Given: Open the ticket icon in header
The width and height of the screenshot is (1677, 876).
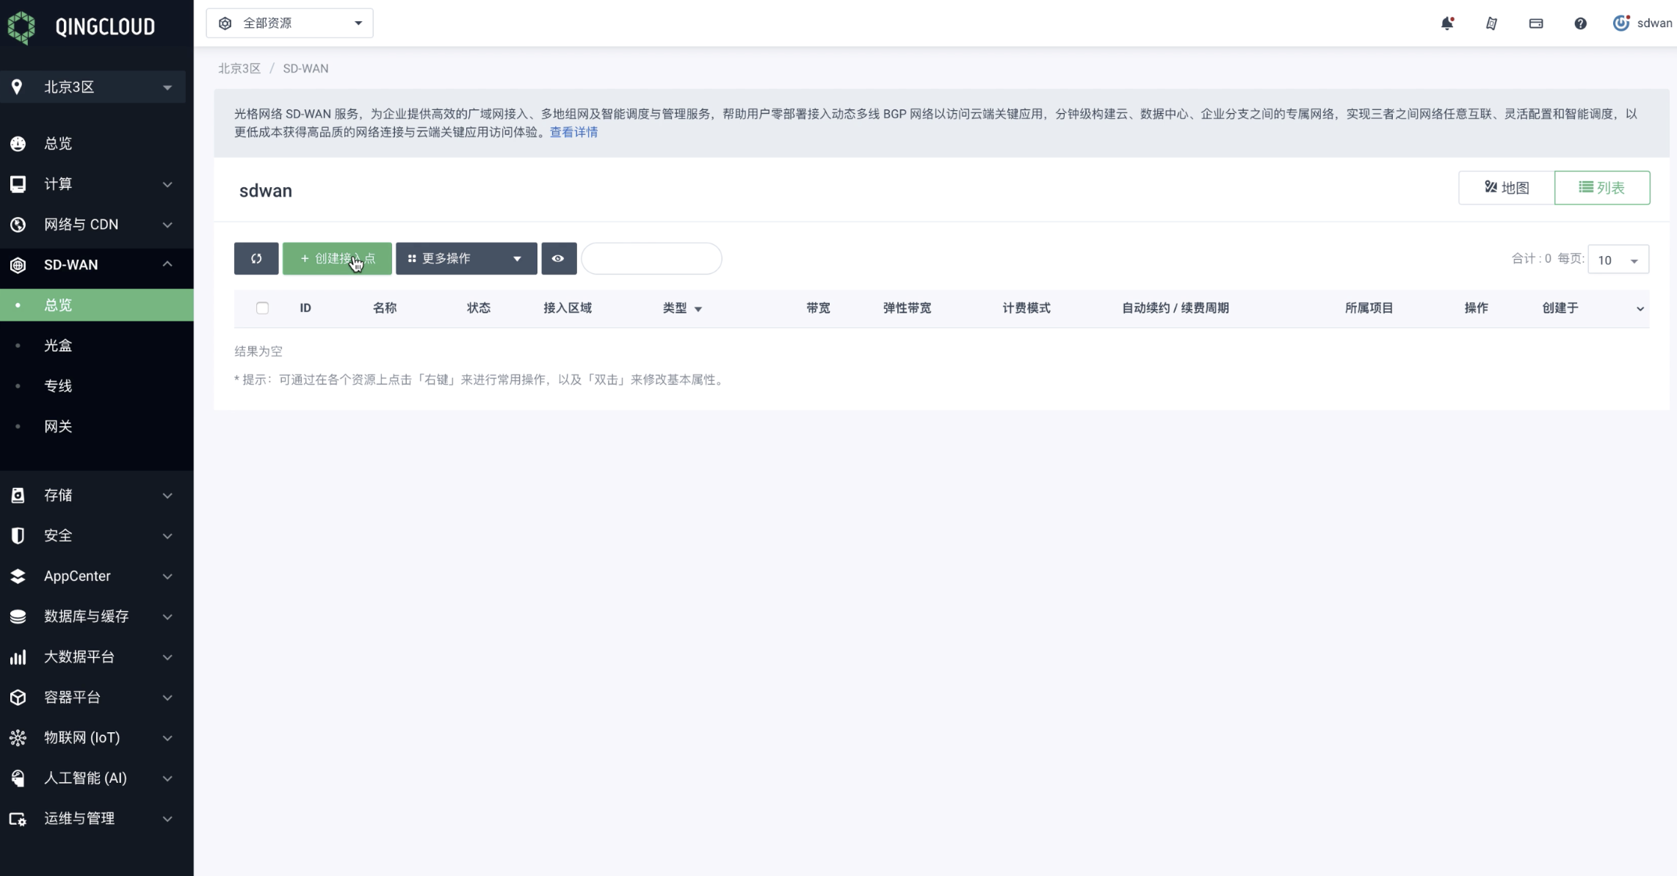Looking at the screenshot, I should (x=1491, y=23).
